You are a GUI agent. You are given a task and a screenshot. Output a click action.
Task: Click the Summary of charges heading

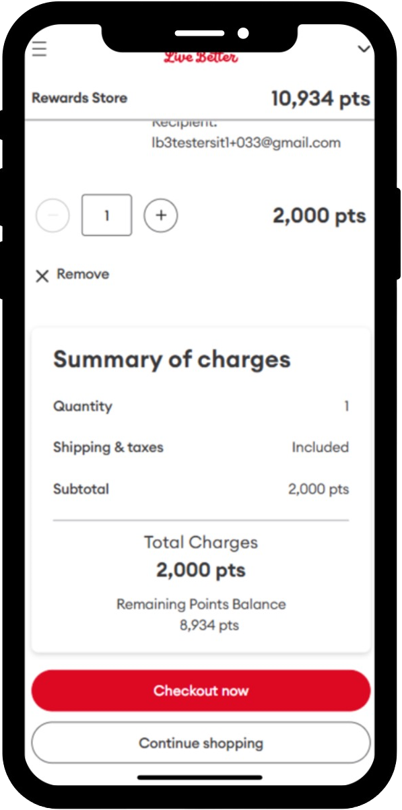(x=172, y=360)
